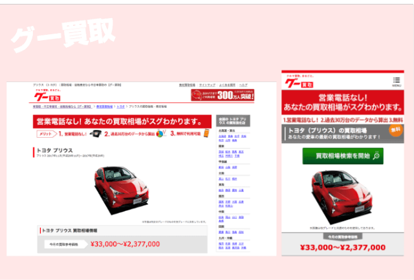Start search with 買取相場検索を開始 button

pos(343,156)
